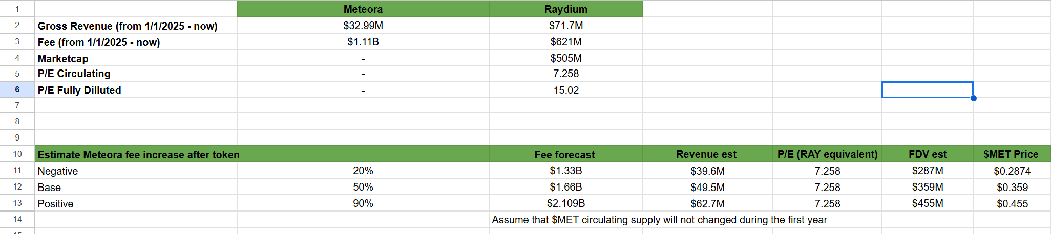This screenshot has height=234, width=1051.
Task: Click row header number 10
Action: [17, 154]
